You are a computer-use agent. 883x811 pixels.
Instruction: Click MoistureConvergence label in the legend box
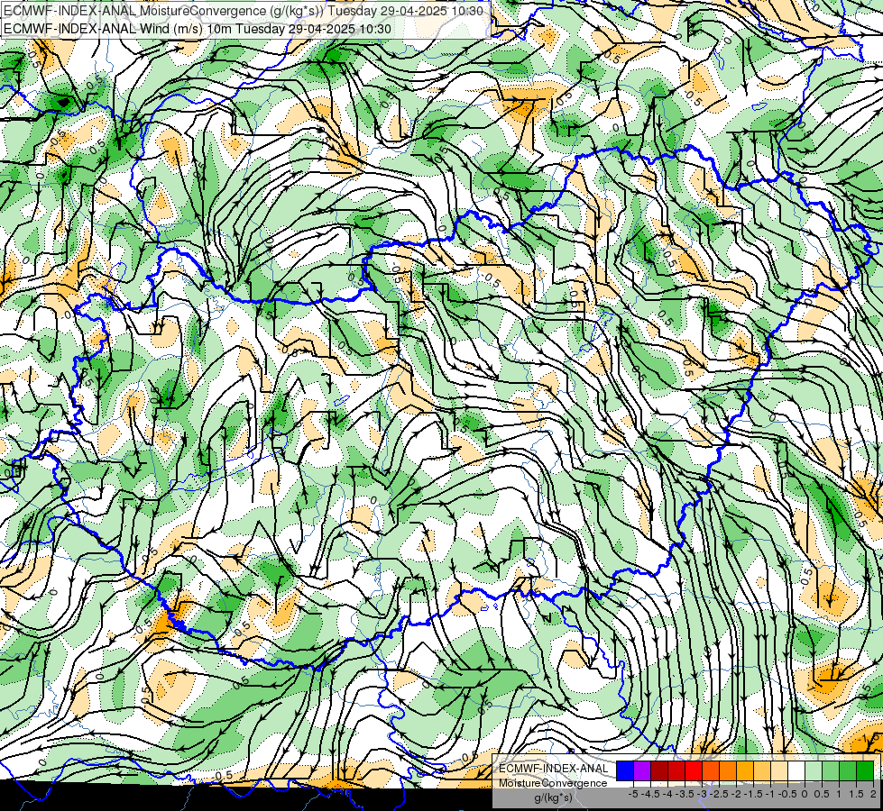[553, 783]
